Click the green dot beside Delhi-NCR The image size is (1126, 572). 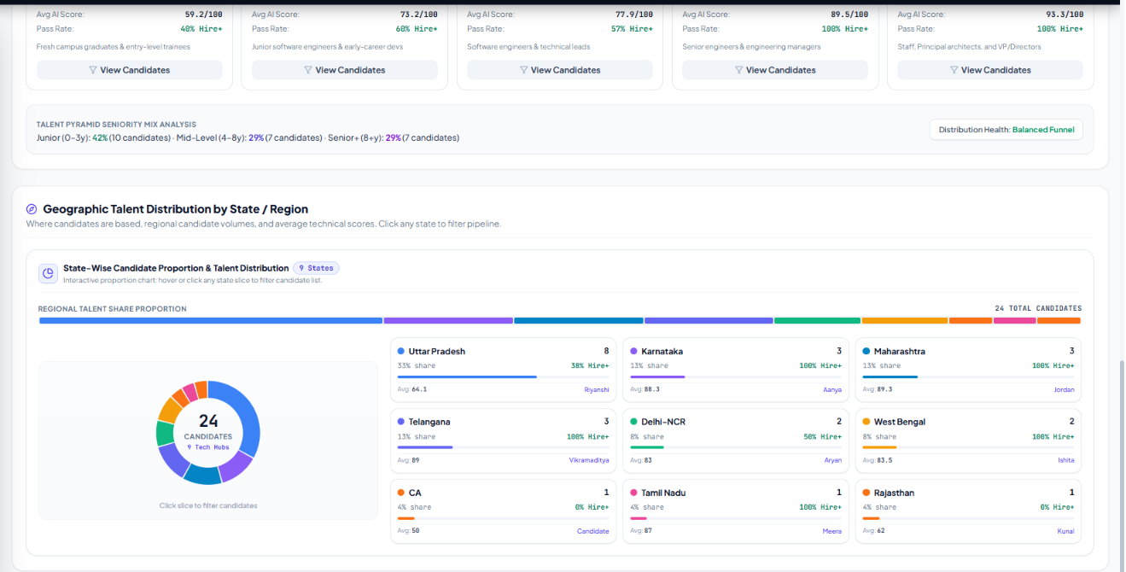click(x=633, y=422)
